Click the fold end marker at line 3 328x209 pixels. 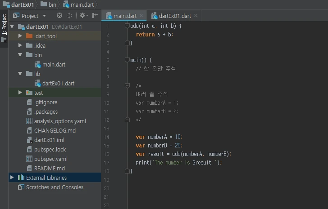127,43
